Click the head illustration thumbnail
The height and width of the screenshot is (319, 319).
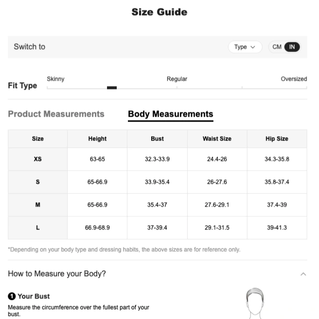[x=255, y=303]
